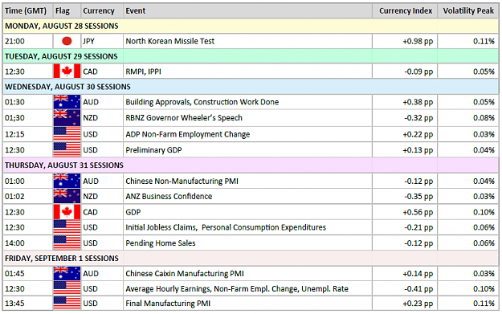The height and width of the screenshot is (314, 502).
Task: Click the US flag beside ADP Non-Farm Employment
Action: (67, 134)
